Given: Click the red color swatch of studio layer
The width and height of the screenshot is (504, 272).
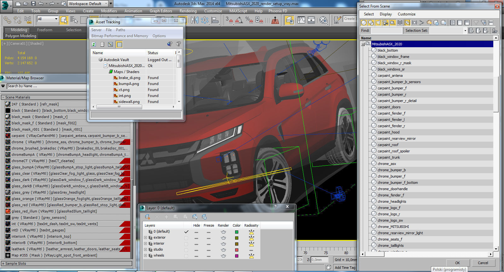Looking at the screenshot, I should 237,250.
